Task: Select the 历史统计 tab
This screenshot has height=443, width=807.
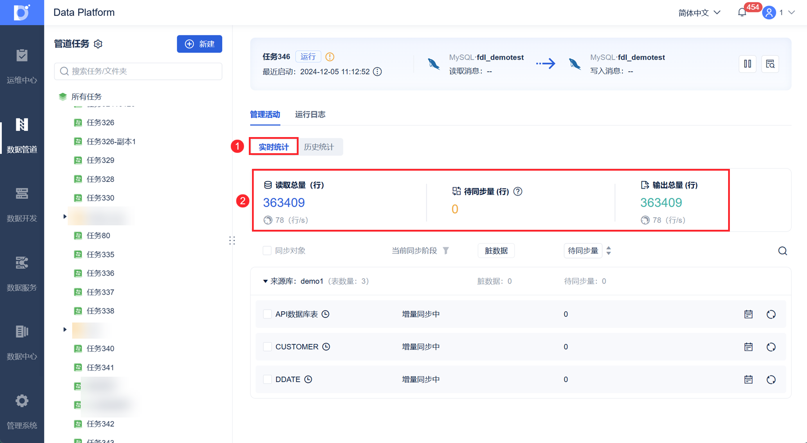Action: pyautogui.click(x=319, y=147)
